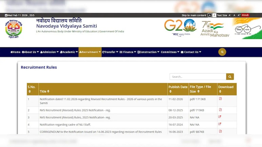
Task: Sort by Publish Date column arrows
Action: [x=170, y=92]
